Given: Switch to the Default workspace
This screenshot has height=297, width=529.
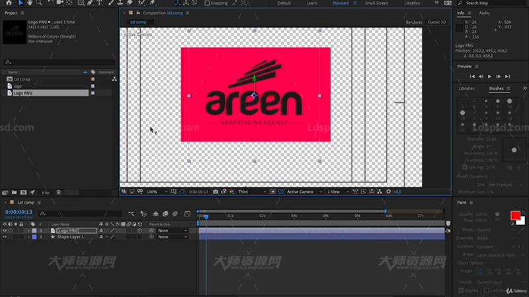Looking at the screenshot, I should (x=284, y=3).
